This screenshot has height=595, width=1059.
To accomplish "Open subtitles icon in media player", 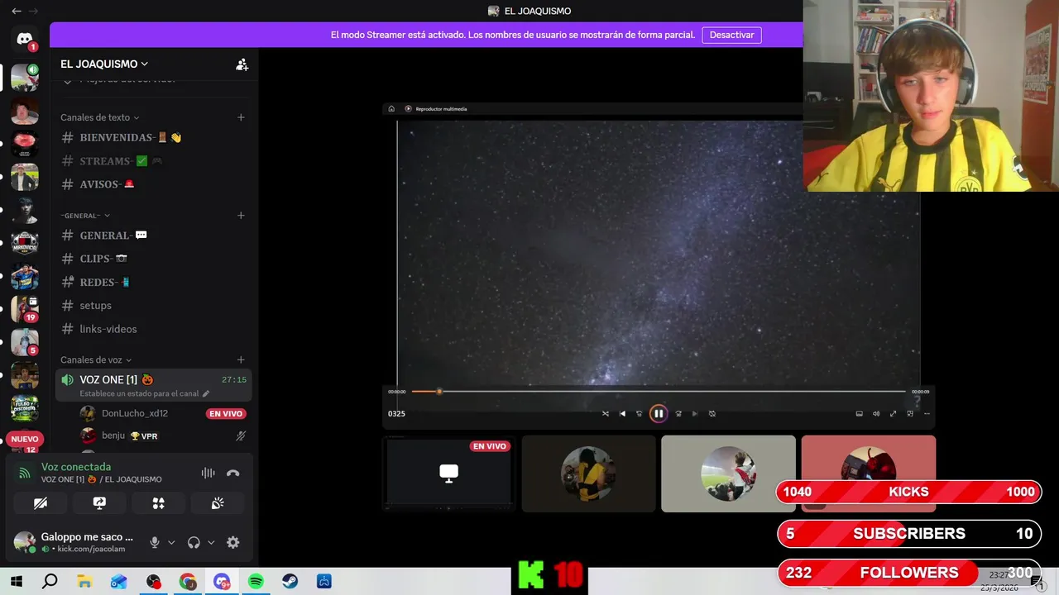I will (859, 414).
